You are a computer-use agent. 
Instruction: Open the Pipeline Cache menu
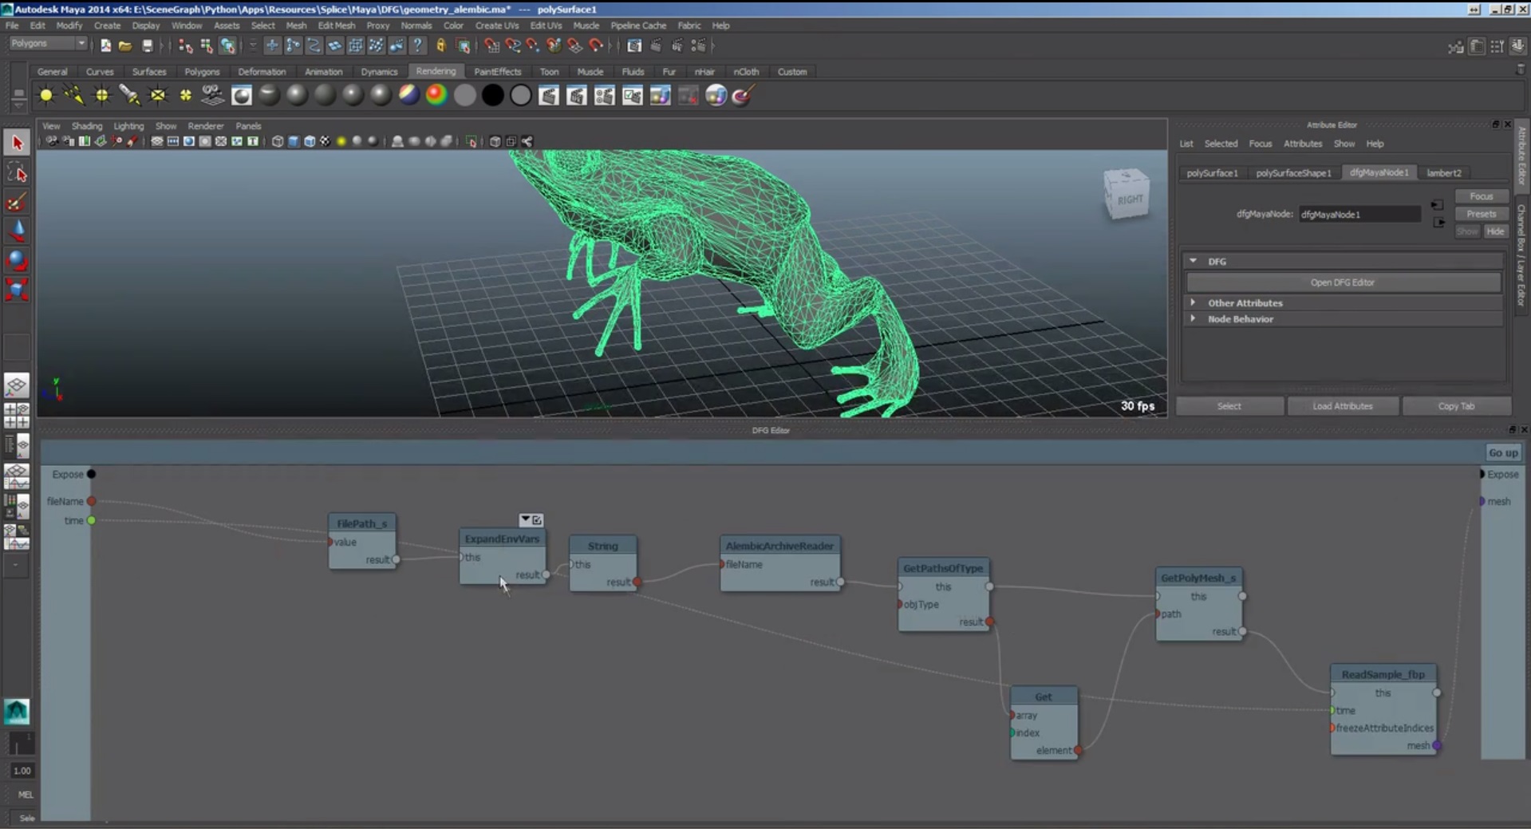pyautogui.click(x=637, y=26)
